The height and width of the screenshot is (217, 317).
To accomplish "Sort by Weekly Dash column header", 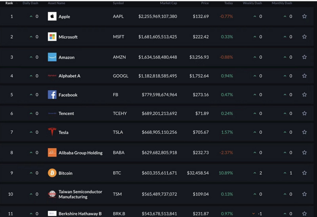I will pos(252,3).
